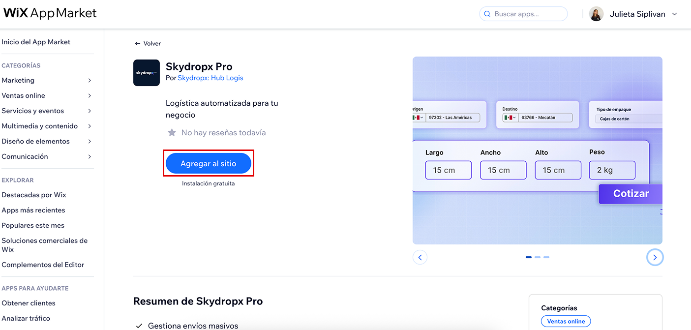Image resolution: width=691 pixels, height=330 pixels.
Task: Click the gray reviews star icon
Action: pyautogui.click(x=172, y=132)
